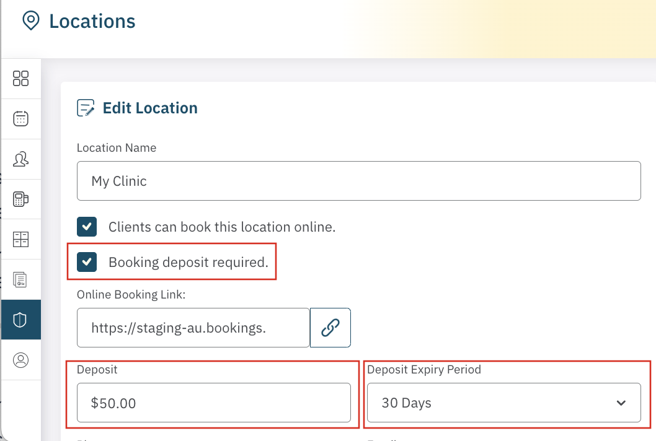Click the Deposit amount field showing $50.00
Screen dimensions: 656x441
point(214,403)
